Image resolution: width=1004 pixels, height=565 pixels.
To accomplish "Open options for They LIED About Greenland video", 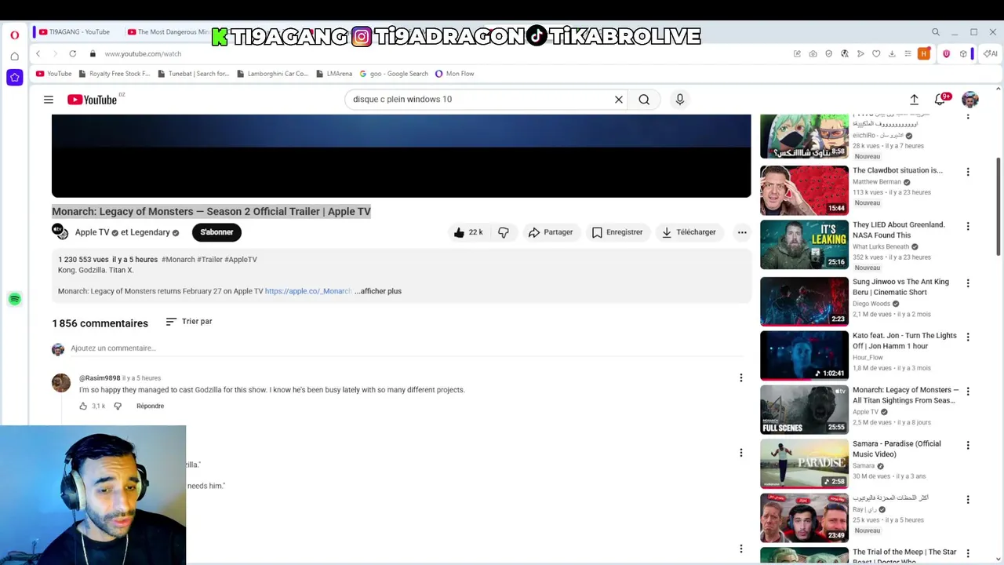I will pyautogui.click(x=968, y=226).
